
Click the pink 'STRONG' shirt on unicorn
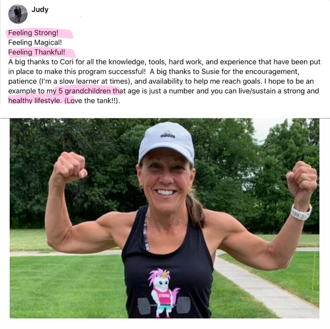pyautogui.click(x=164, y=297)
